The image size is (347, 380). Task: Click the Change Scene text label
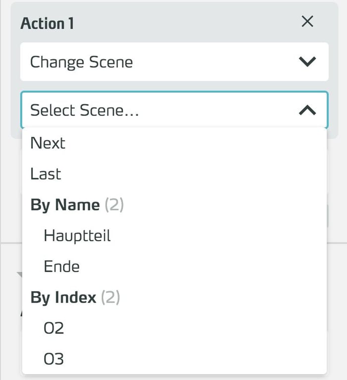(x=82, y=62)
